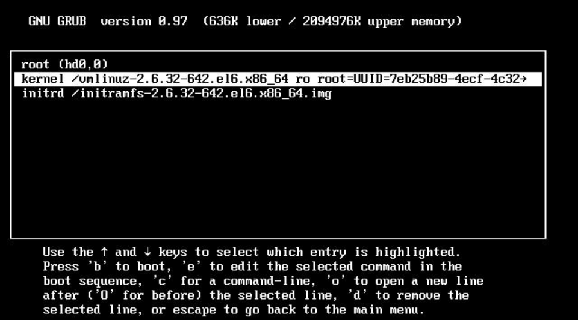This screenshot has width=578, height=320.
Task: Click the 'ro' option in the kernel line
Action: point(303,79)
